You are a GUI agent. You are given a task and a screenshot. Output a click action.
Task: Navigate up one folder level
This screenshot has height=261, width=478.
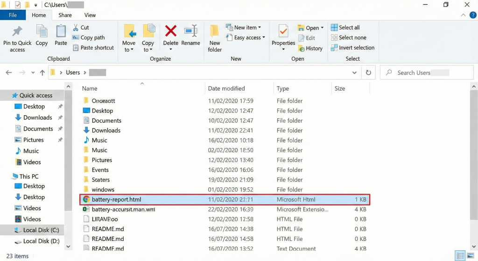pos(42,73)
